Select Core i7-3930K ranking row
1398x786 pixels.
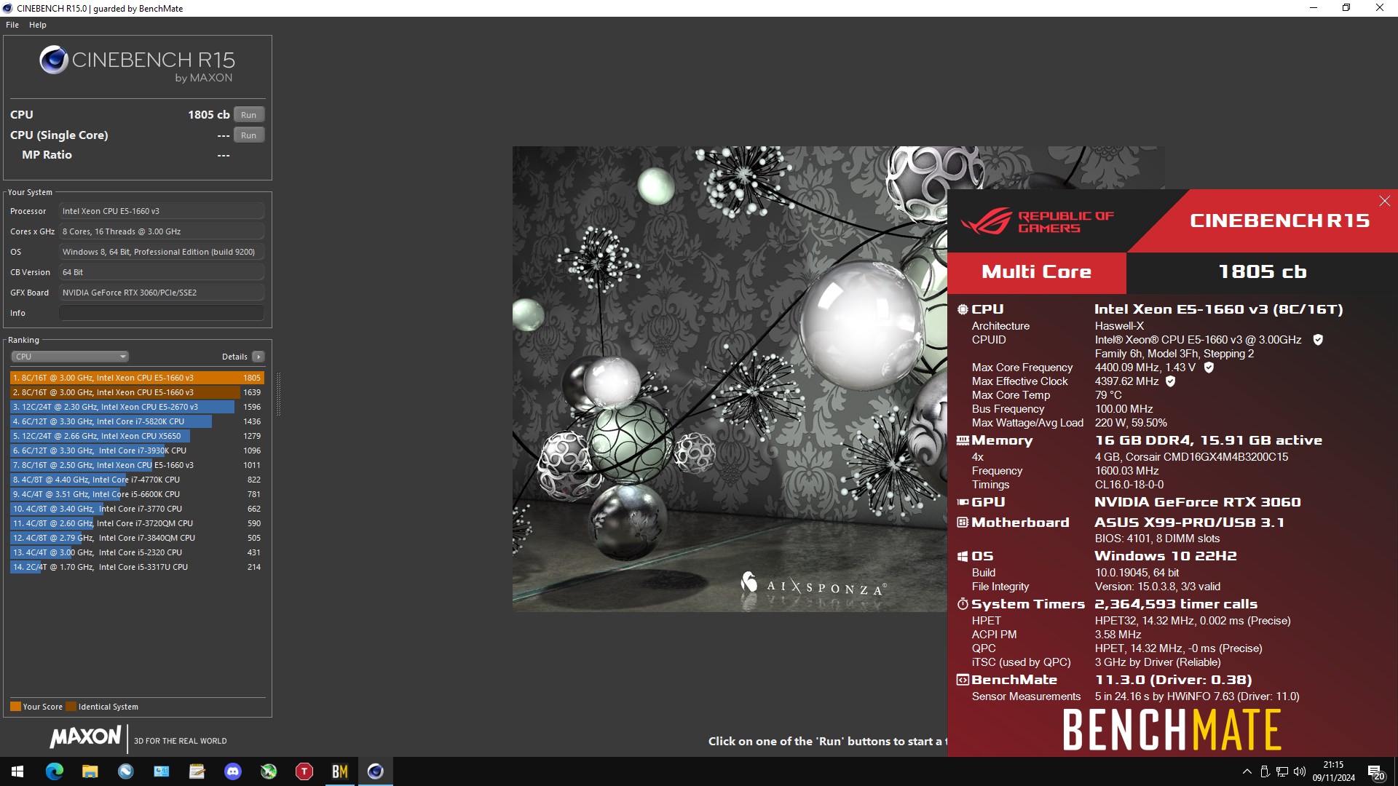click(137, 450)
